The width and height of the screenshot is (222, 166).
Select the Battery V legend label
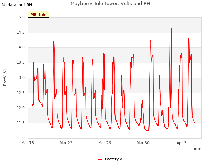pos(113,159)
